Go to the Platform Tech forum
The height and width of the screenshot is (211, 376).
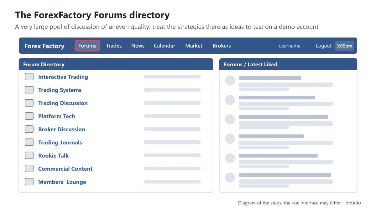56,116
